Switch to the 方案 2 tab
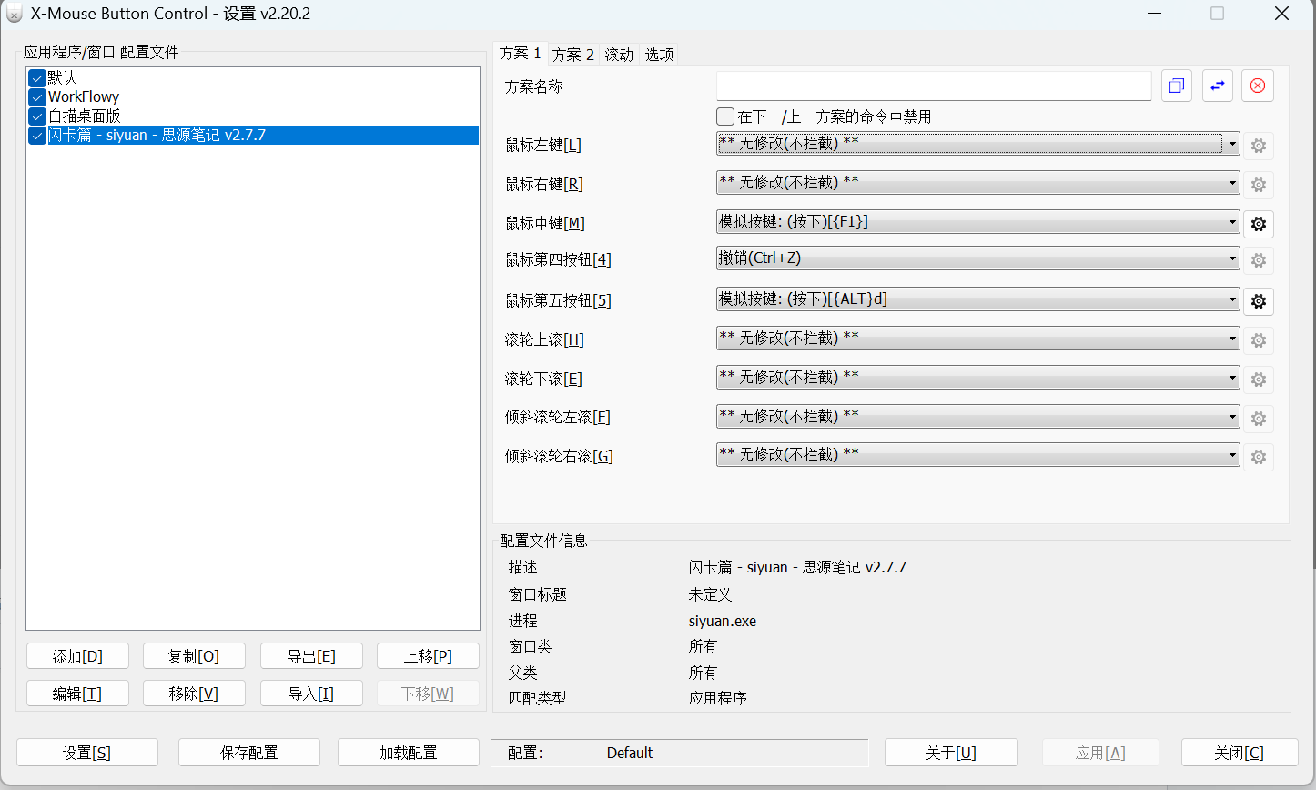 click(x=573, y=55)
